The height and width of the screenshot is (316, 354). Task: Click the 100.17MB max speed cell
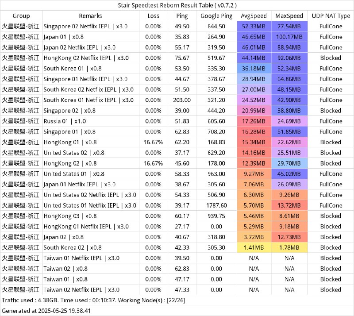tap(289, 37)
